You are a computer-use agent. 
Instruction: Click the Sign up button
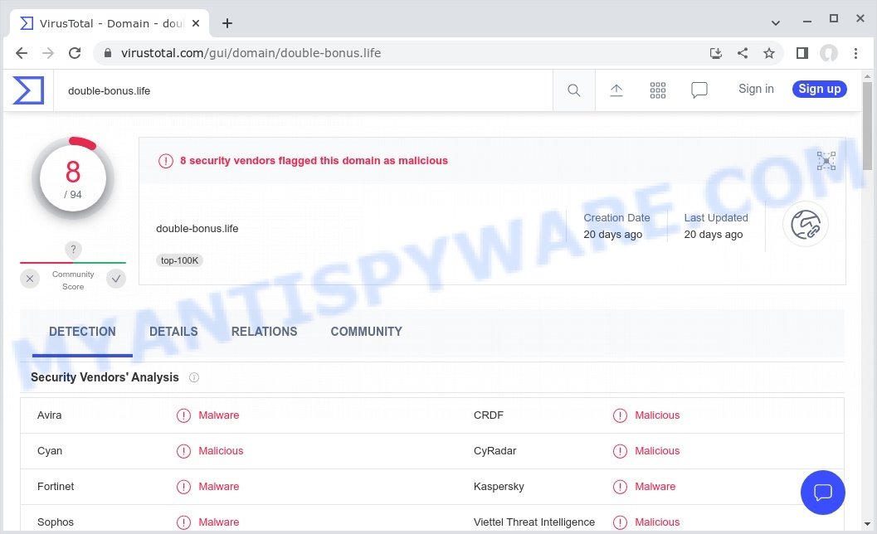pos(820,89)
